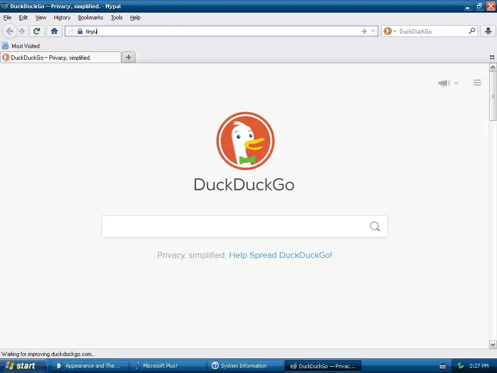The image size is (497, 373).
Task: Open the Downloads arrow button
Action: pos(488,31)
